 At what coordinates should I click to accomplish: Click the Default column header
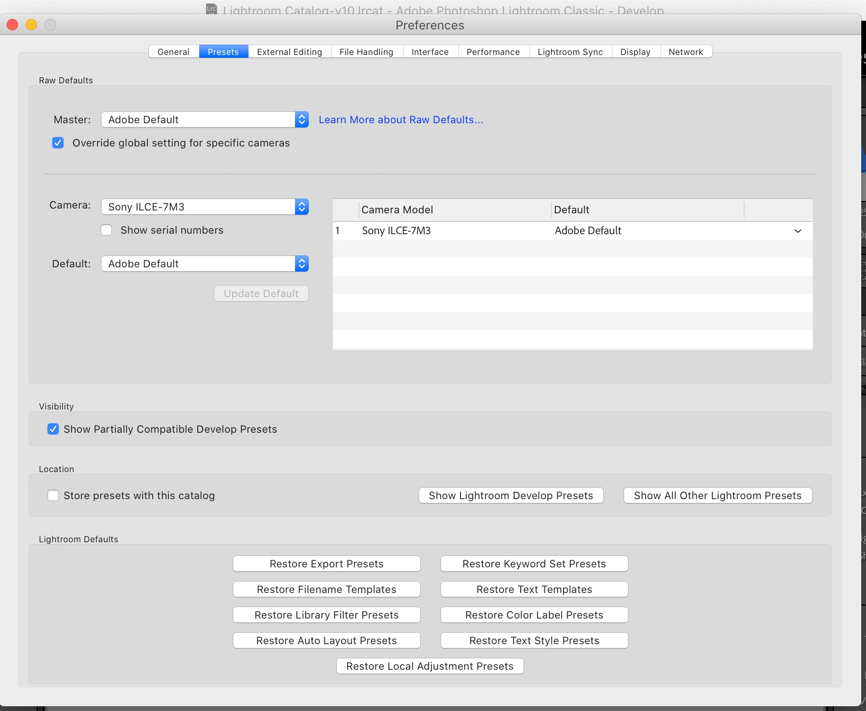click(647, 210)
